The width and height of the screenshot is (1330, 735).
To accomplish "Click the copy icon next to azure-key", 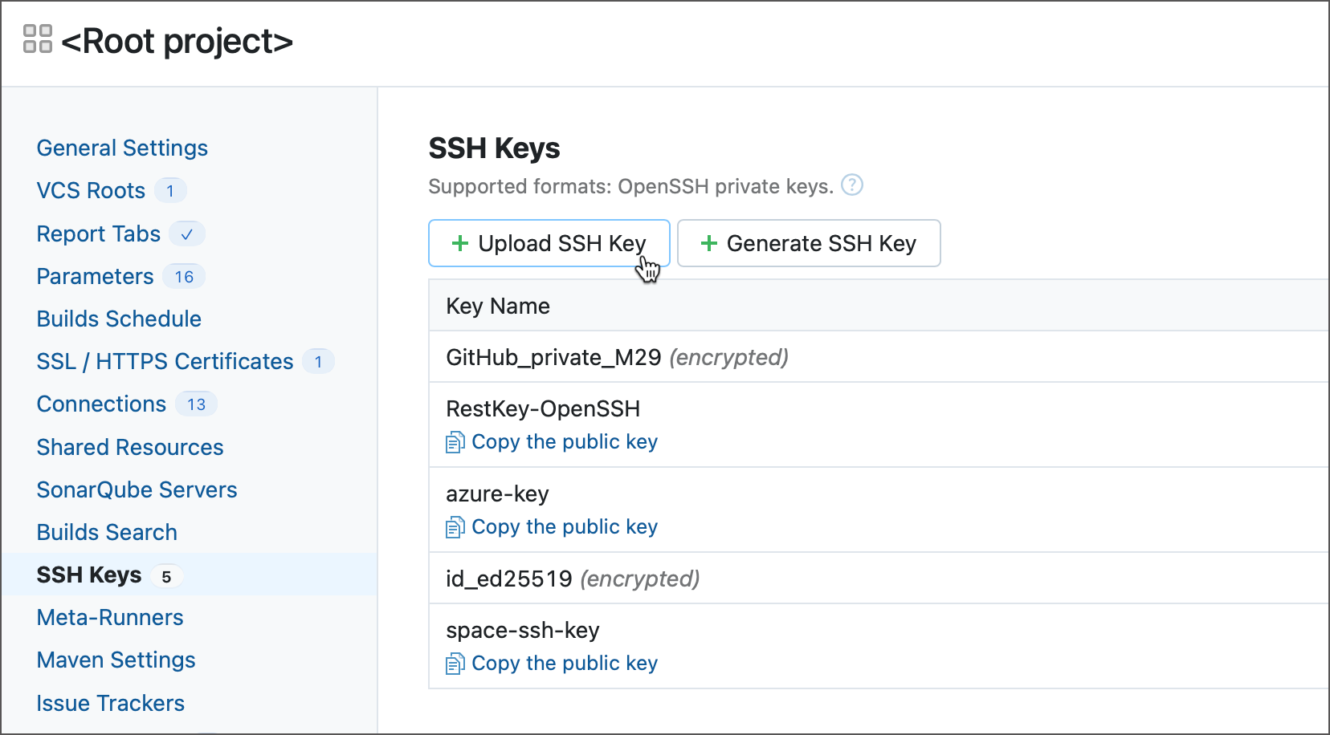I will point(455,526).
